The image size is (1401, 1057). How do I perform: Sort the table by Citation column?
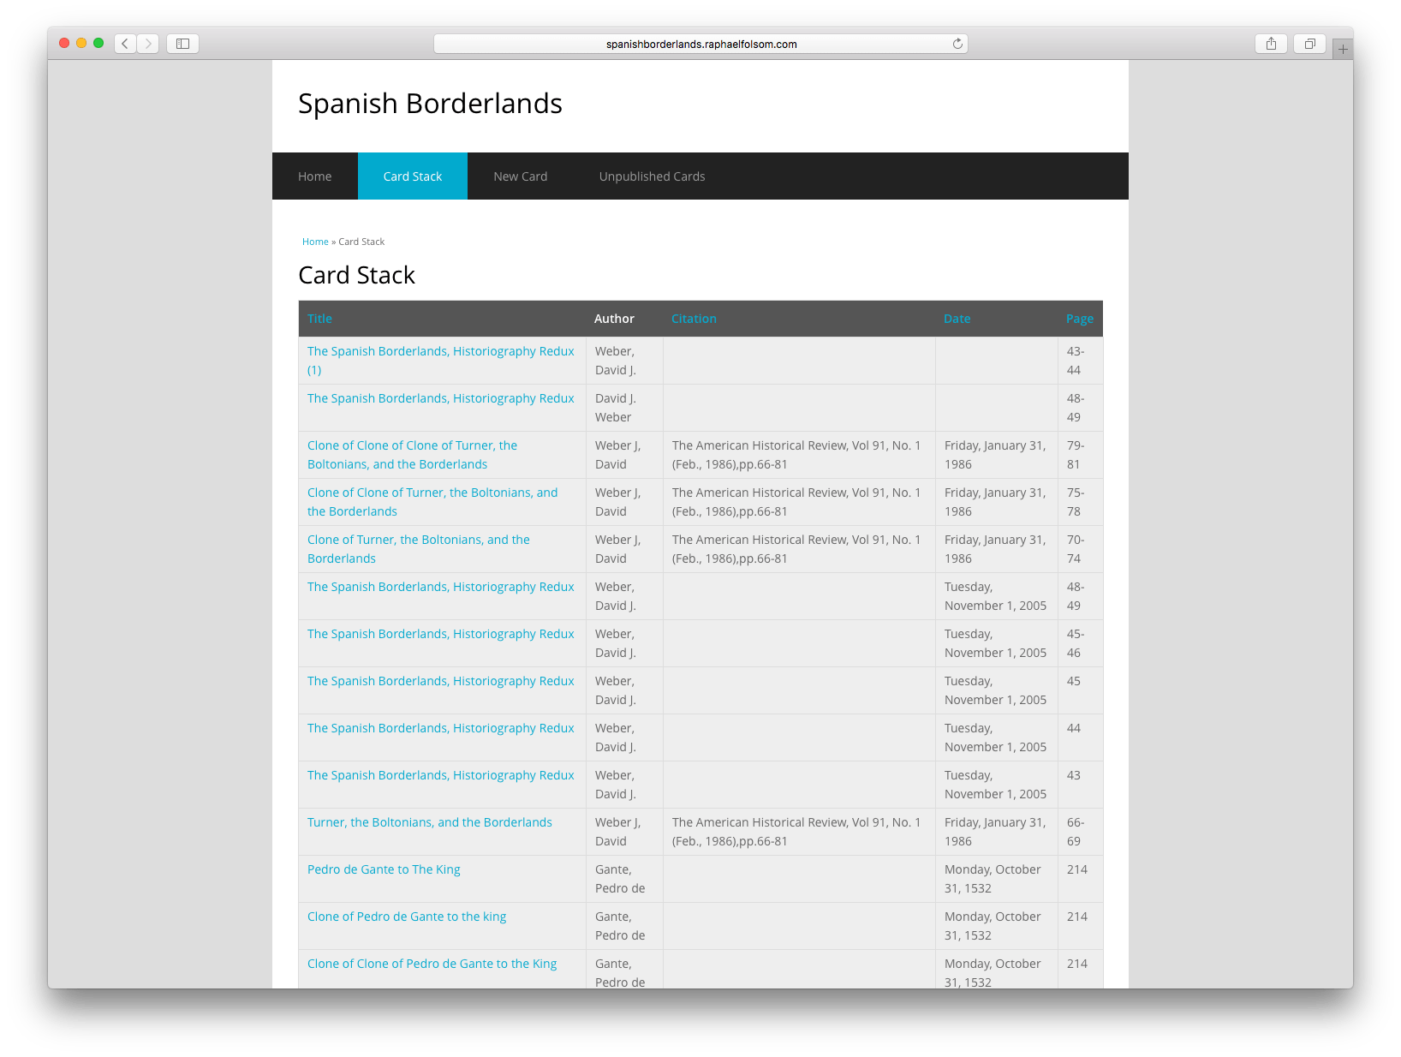pyautogui.click(x=694, y=319)
